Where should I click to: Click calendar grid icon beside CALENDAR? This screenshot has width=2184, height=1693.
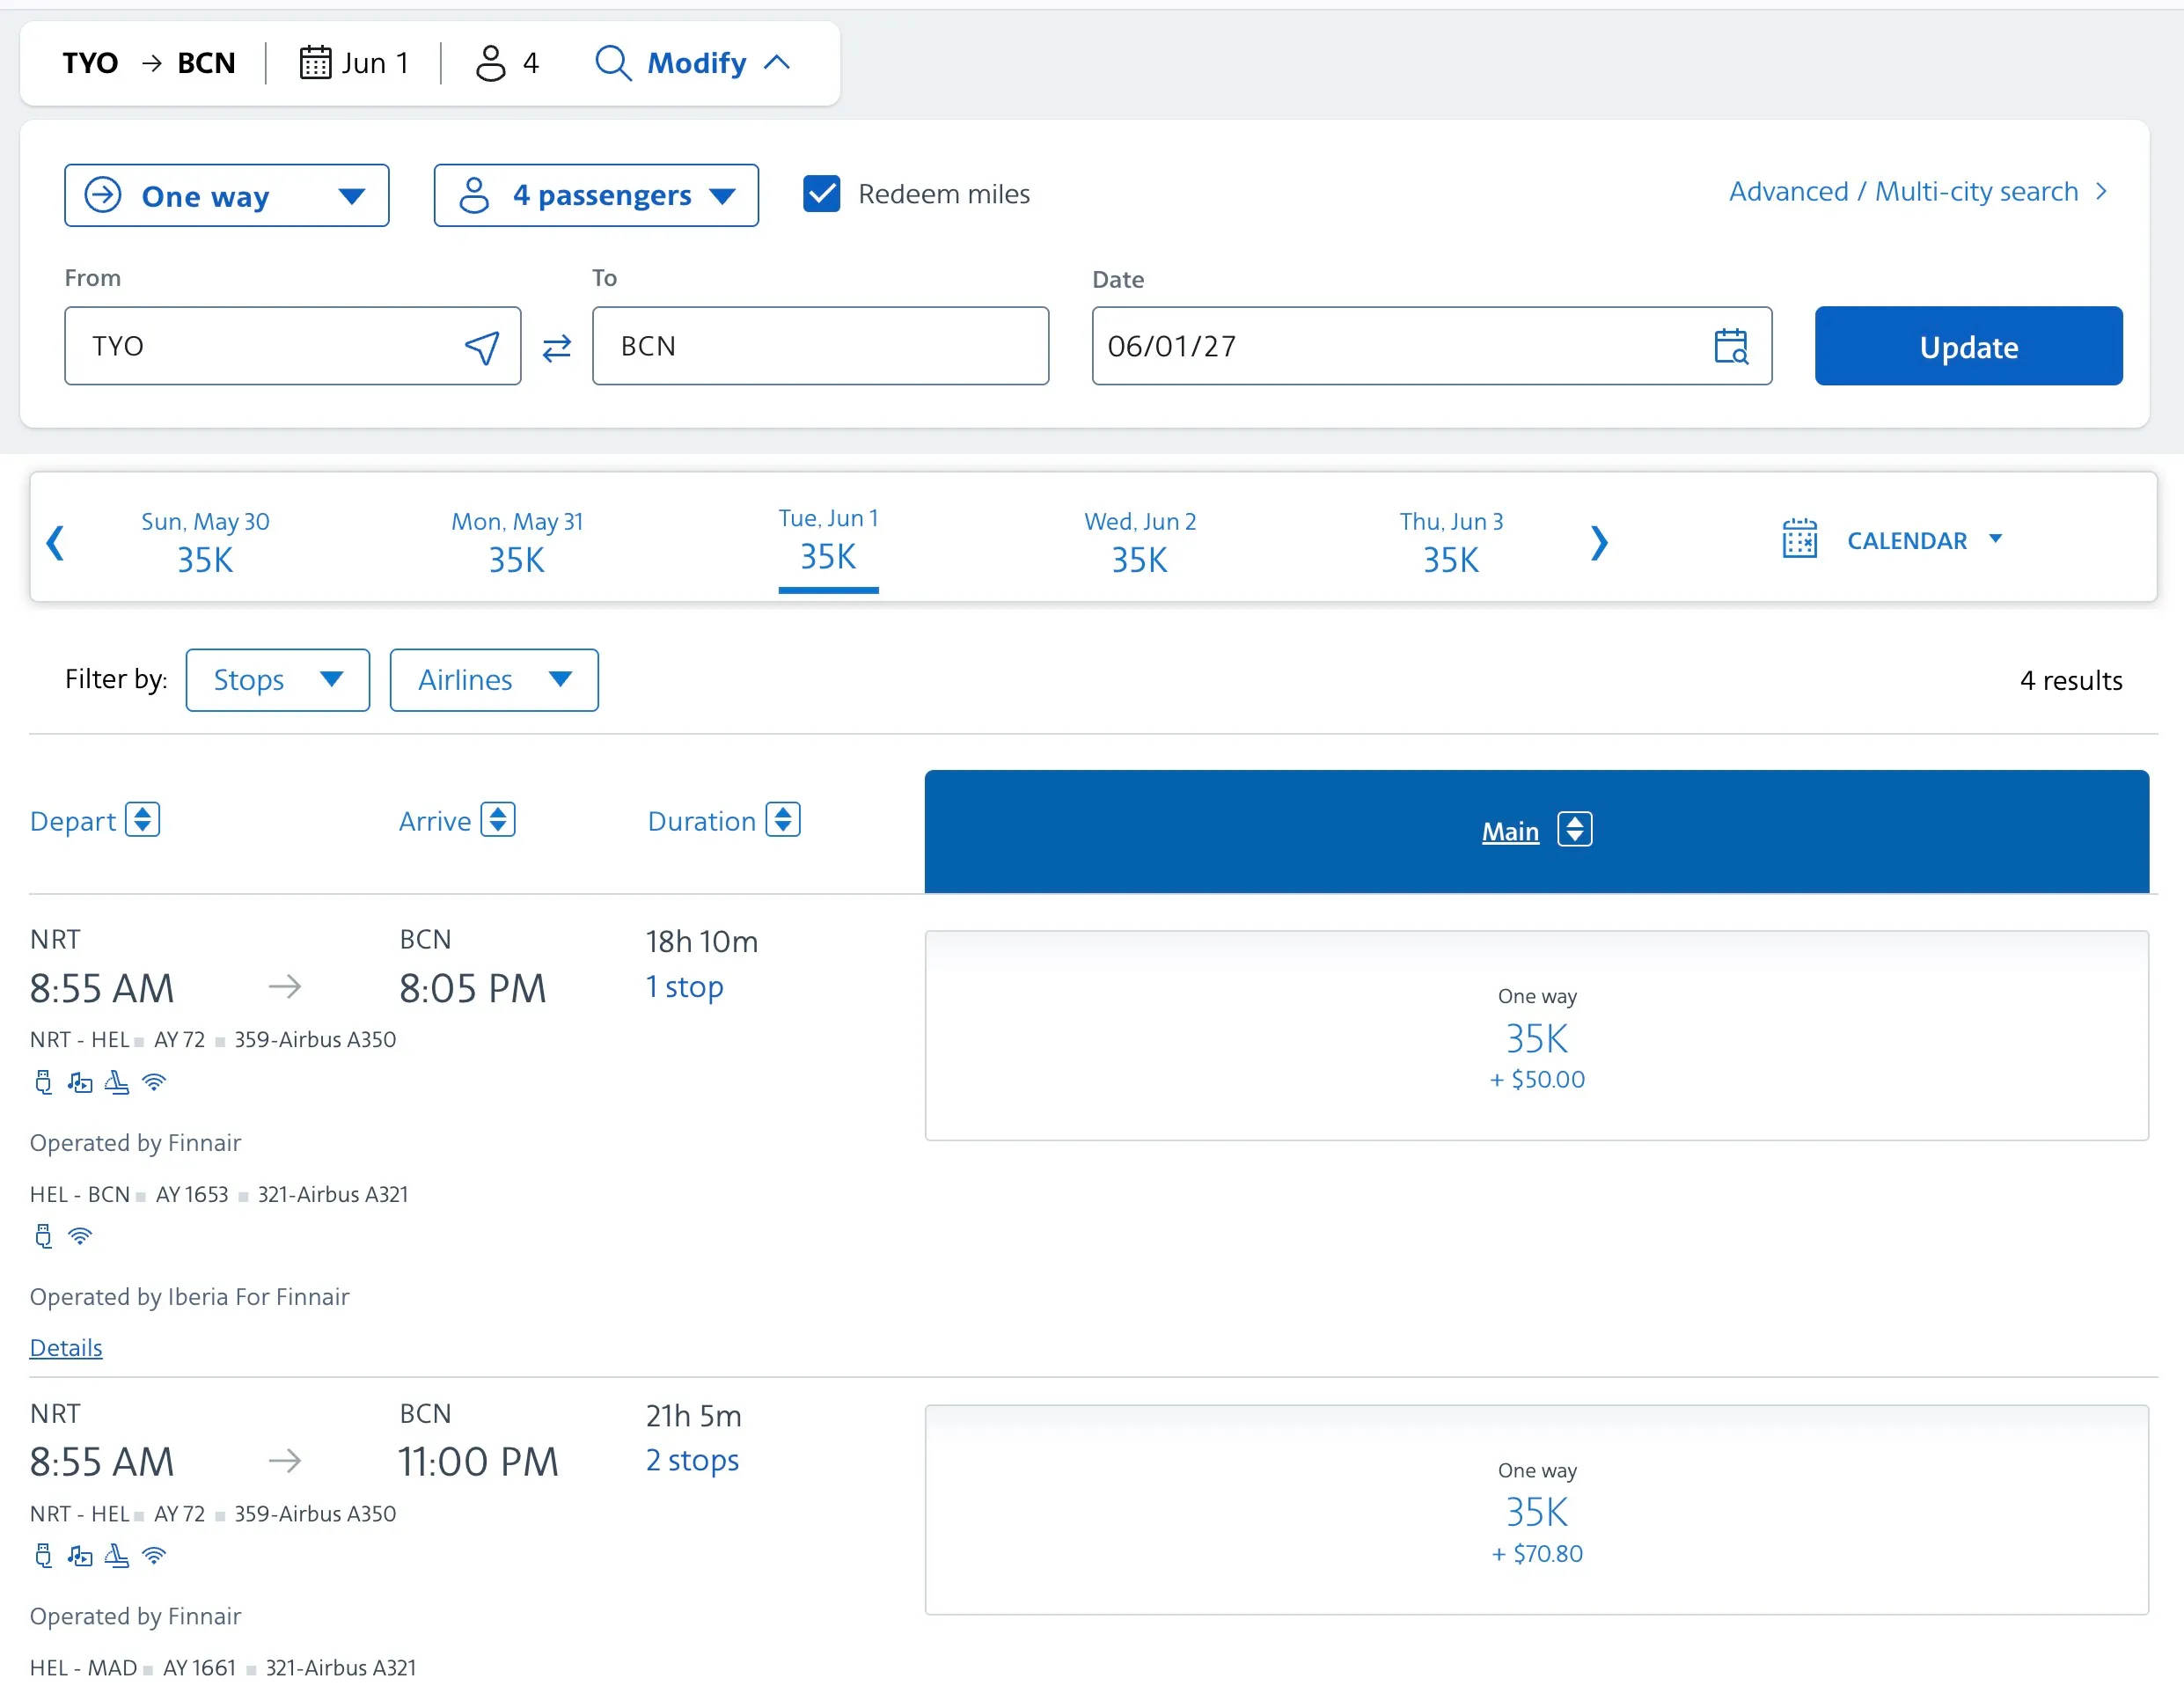(x=1799, y=539)
